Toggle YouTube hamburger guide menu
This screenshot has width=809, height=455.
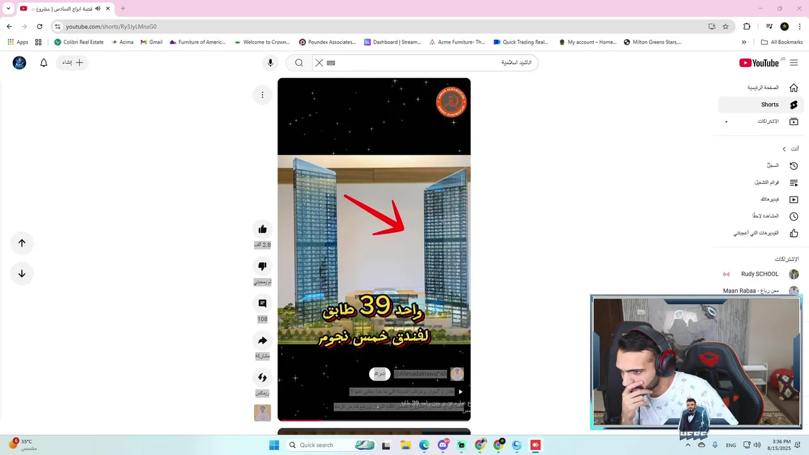[x=794, y=63]
